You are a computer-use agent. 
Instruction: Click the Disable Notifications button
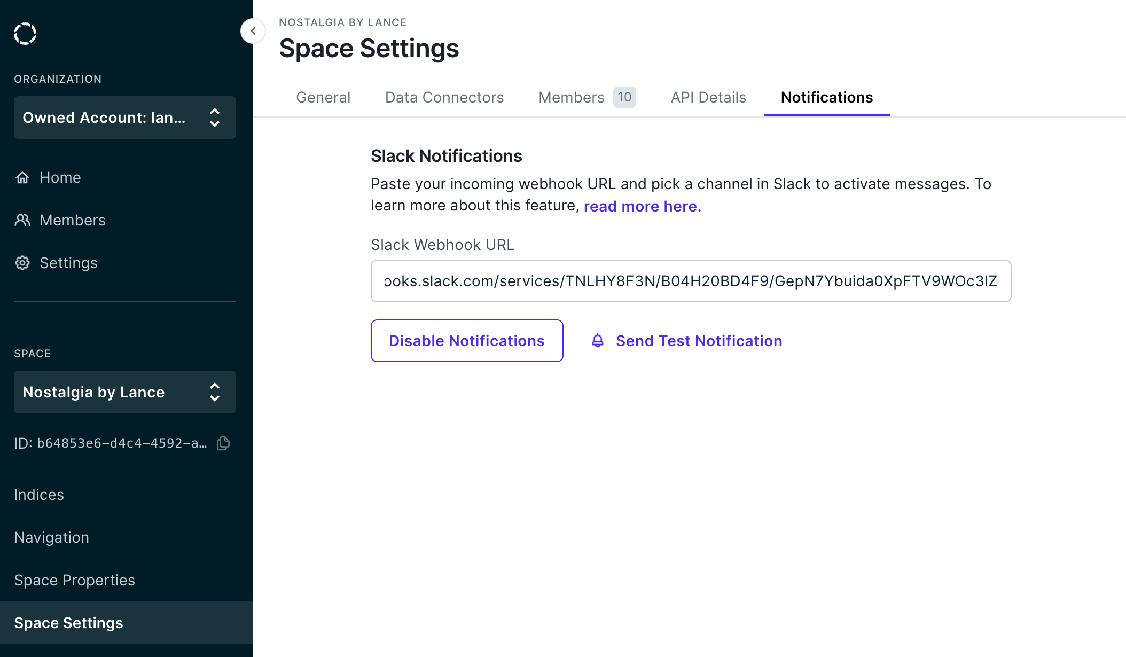tap(467, 341)
